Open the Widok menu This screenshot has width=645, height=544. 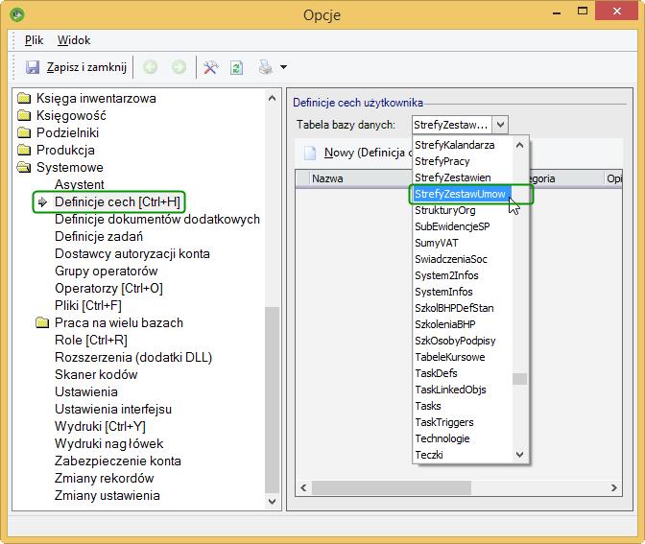(x=74, y=40)
